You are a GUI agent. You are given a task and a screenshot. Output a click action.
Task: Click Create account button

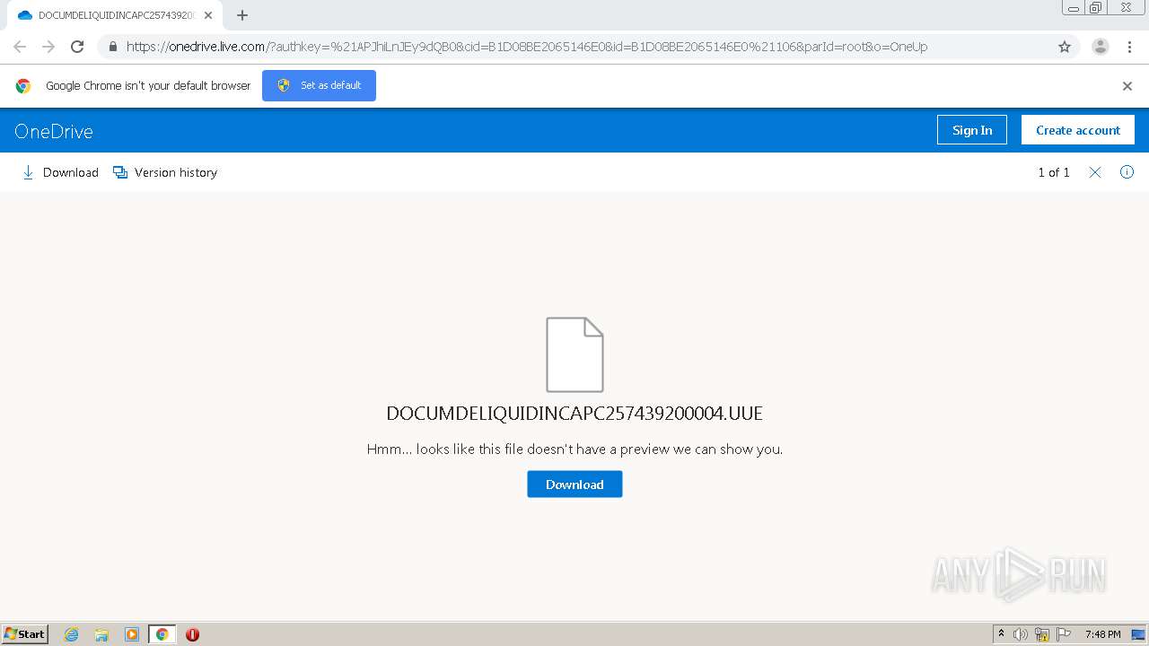1078,130
